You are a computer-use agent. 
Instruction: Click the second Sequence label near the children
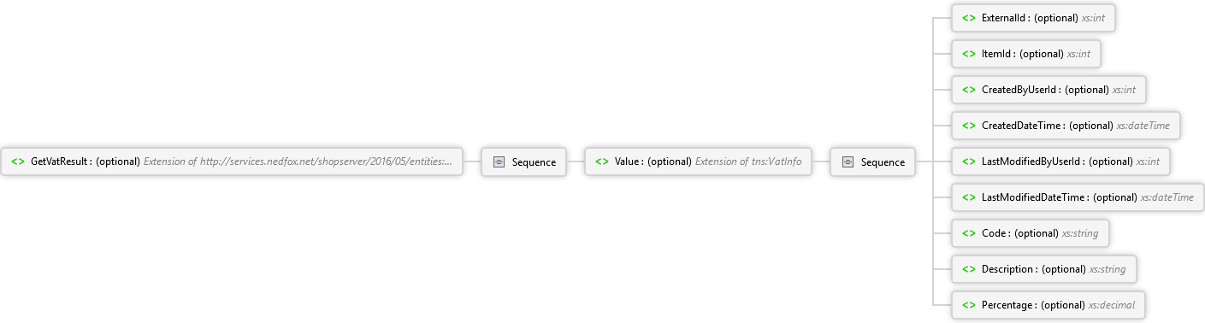tap(883, 162)
